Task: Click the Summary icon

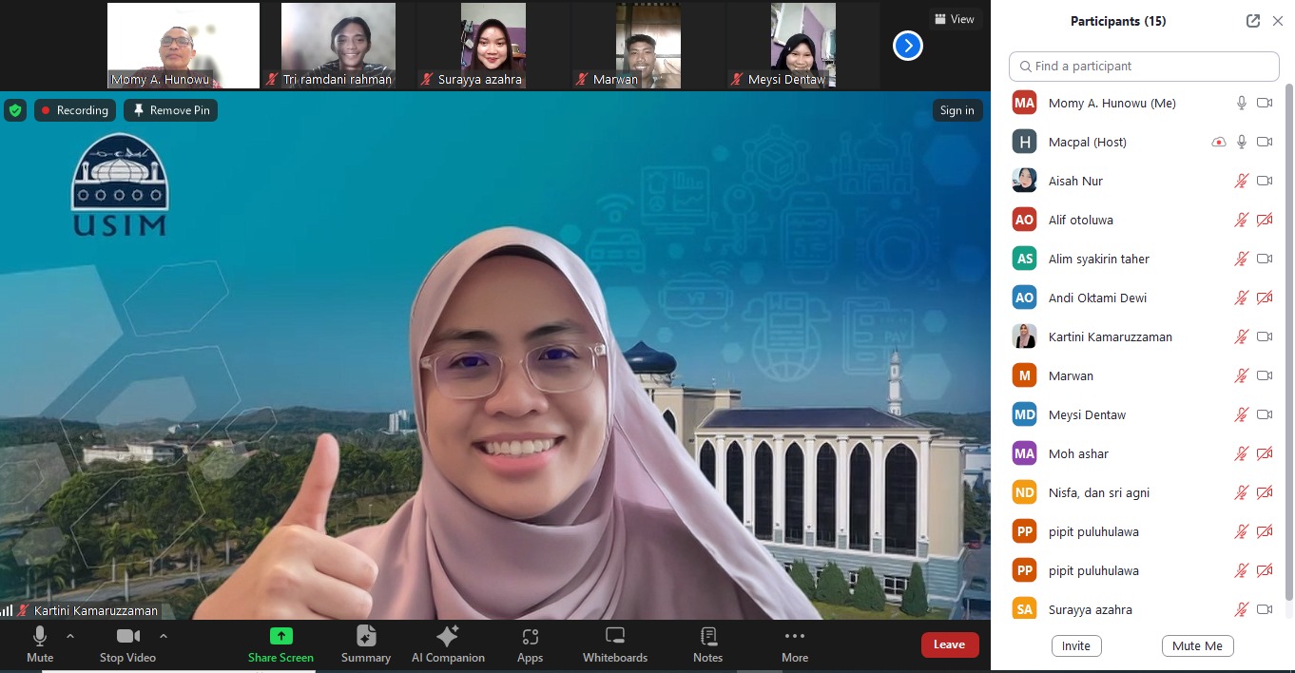Action: coord(366,644)
